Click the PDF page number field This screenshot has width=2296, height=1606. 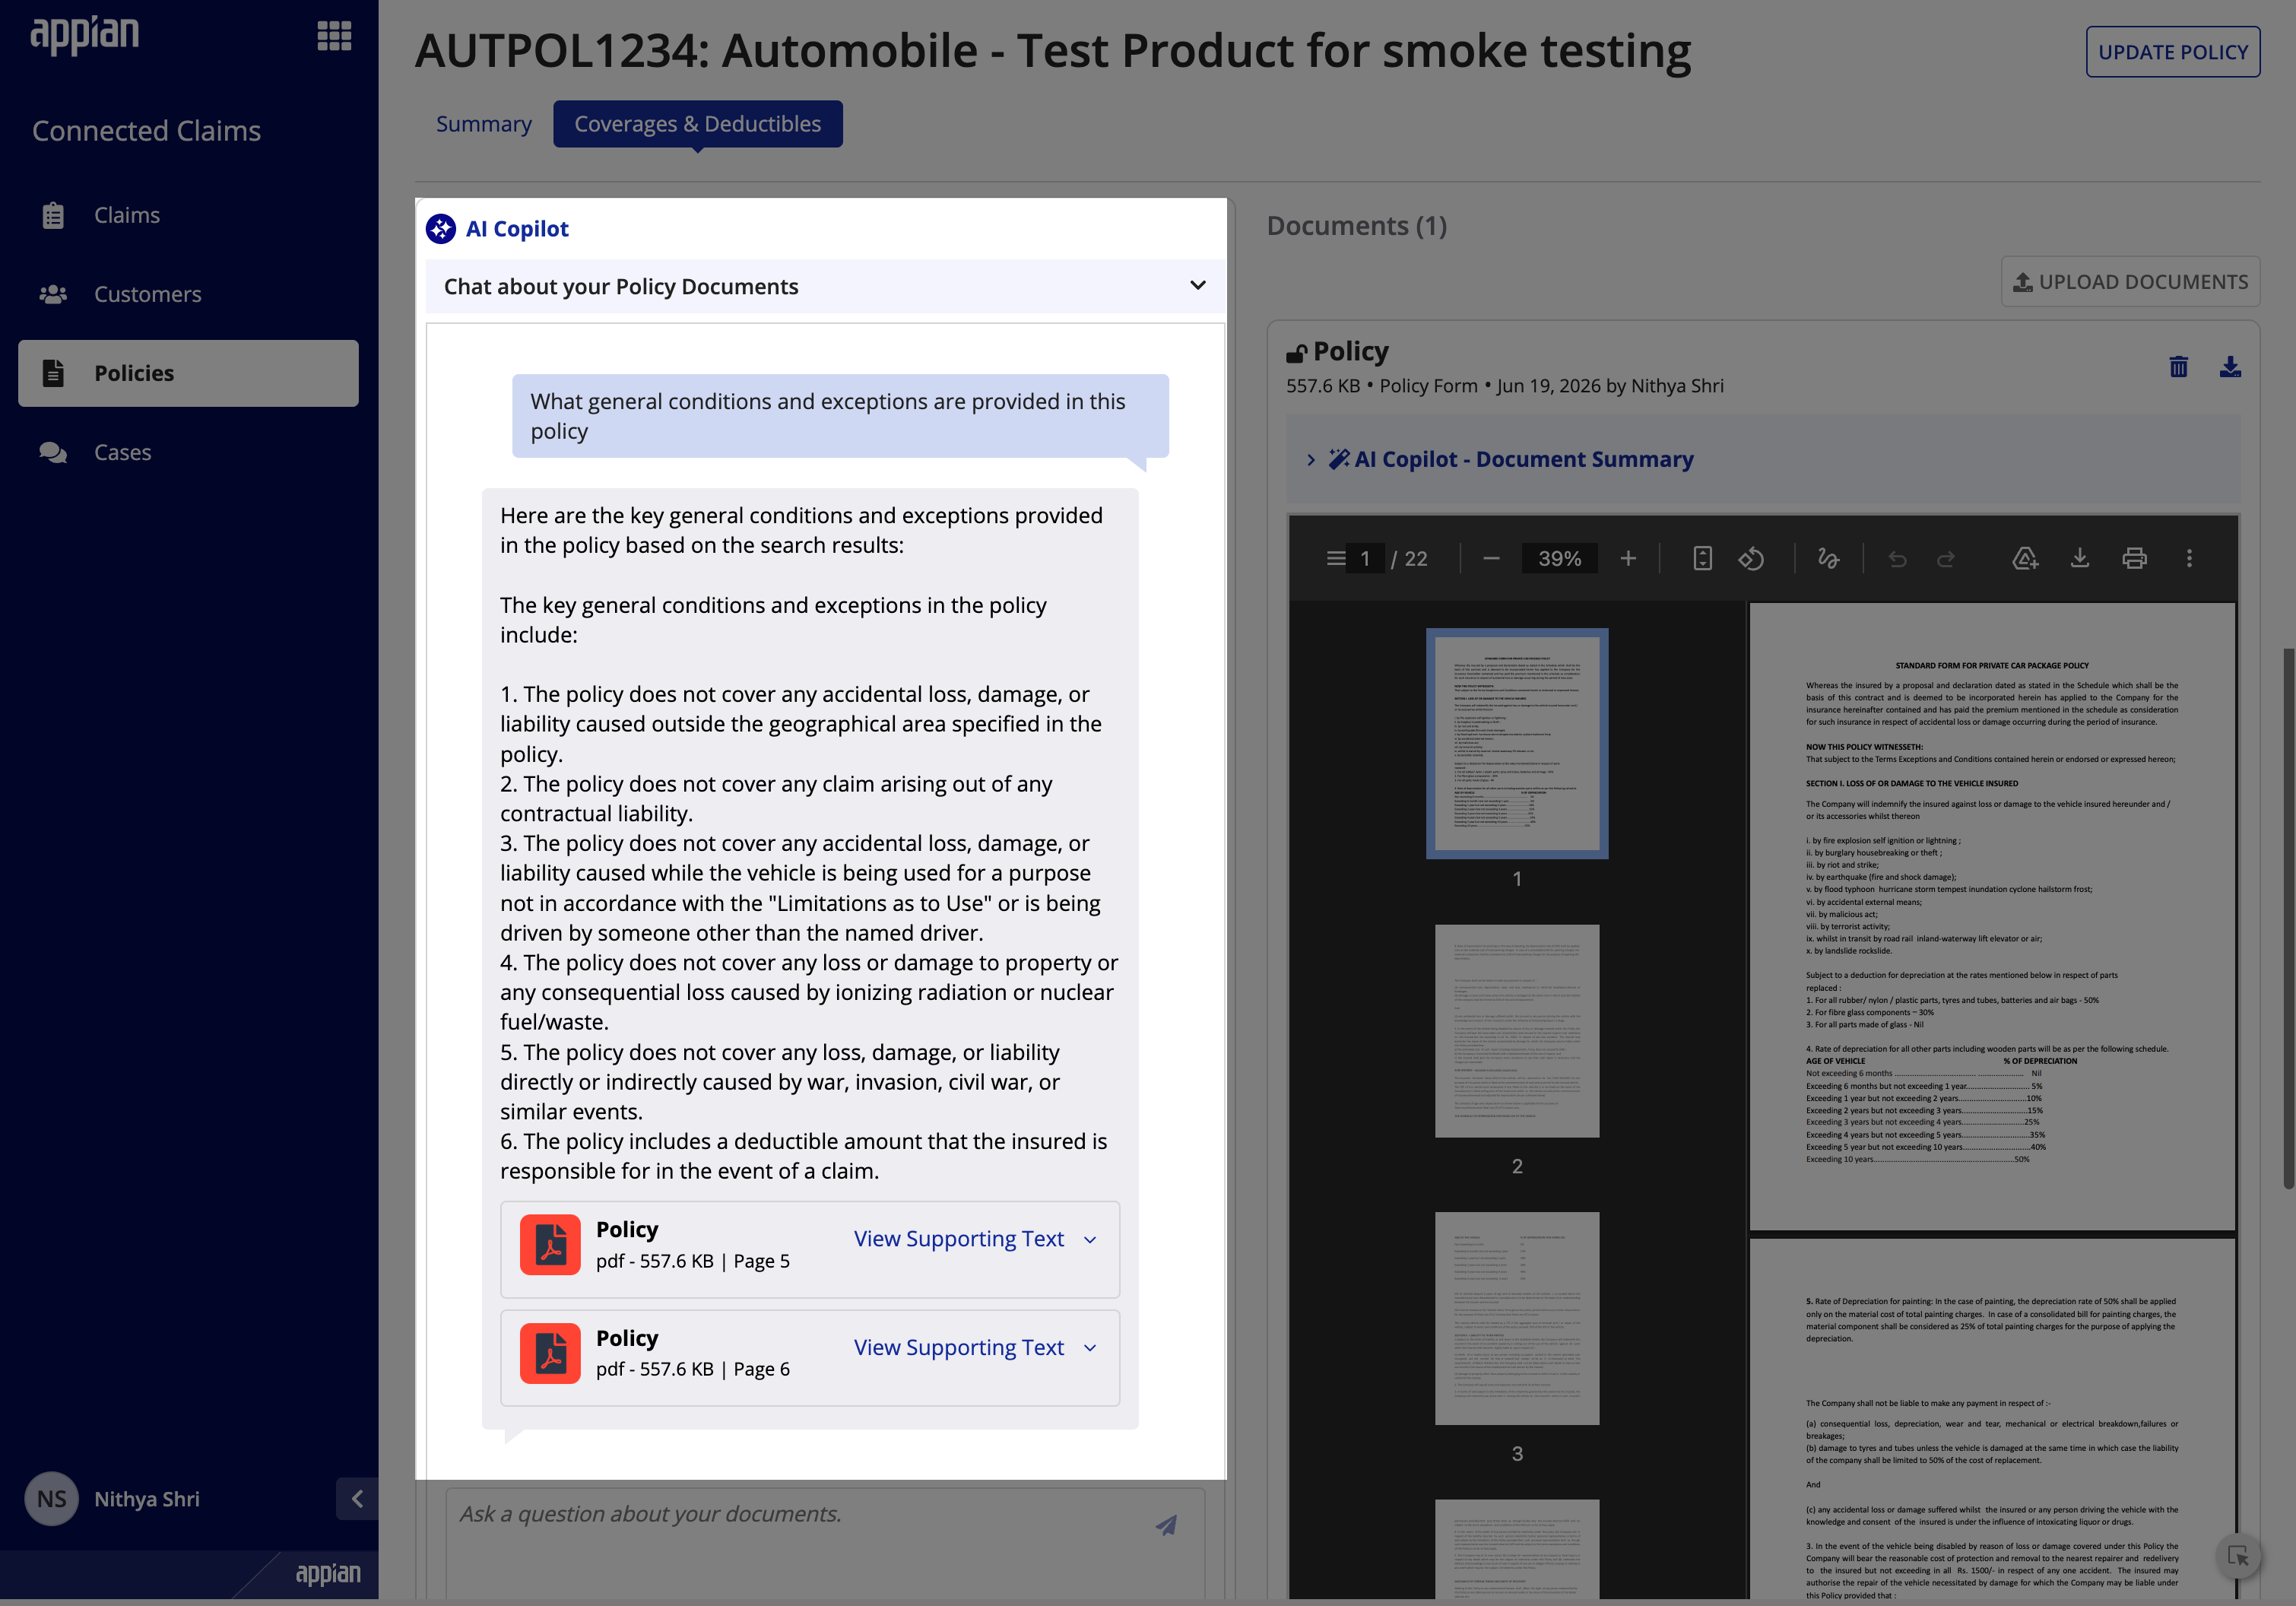coord(1364,558)
